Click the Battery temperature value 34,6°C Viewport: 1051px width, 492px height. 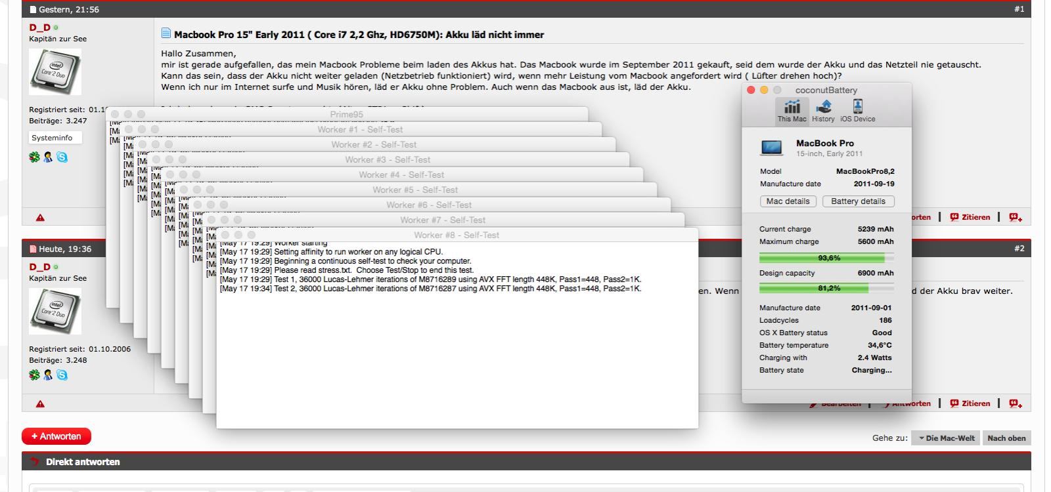[x=880, y=345]
